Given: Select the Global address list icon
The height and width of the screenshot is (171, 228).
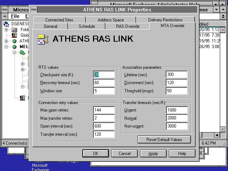Looking at the screenshot, I should (14, 35).
